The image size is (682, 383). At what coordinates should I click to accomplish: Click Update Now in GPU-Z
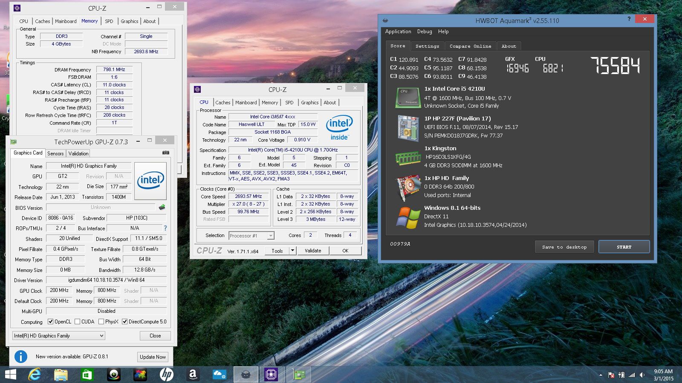pyautogui.click(x=153, y=357)
